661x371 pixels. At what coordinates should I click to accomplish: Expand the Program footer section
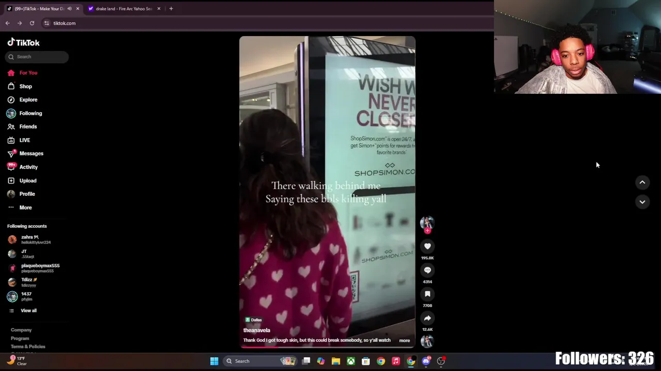pyautogui.click(x=20, y=339)
